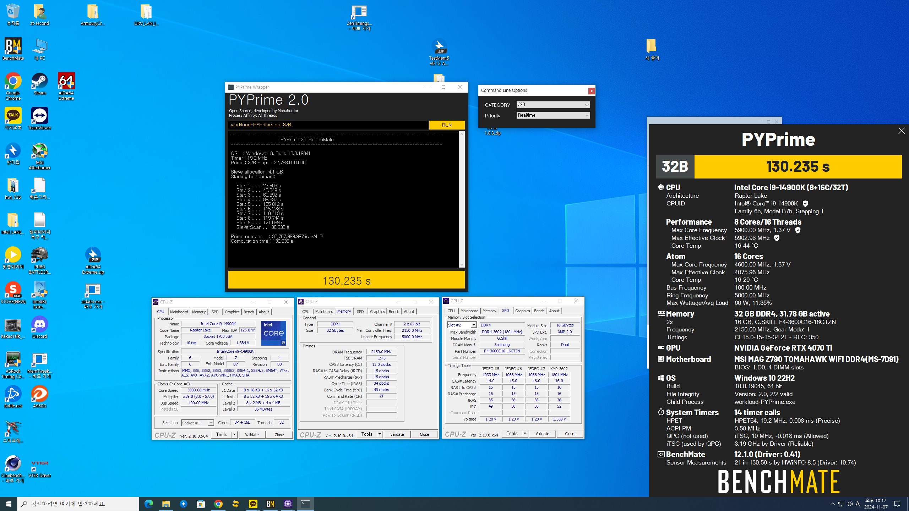The width and height of the screenshot is (909, 511).
Task: Click Close button in Memory CPU-Z window
Action: coord(424,434)
